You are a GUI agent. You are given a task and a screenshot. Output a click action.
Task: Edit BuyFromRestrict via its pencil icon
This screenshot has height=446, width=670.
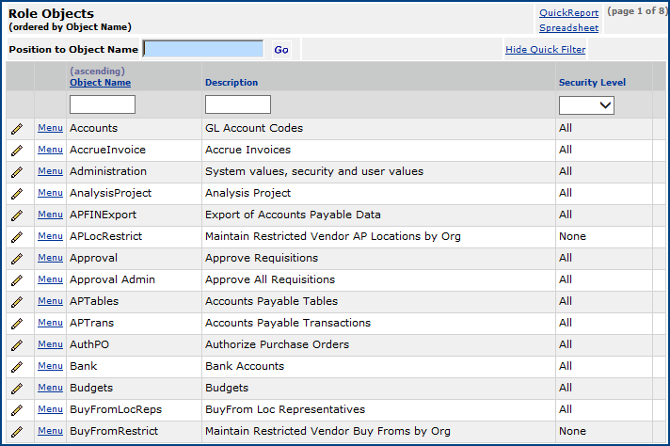click(17, 431)
